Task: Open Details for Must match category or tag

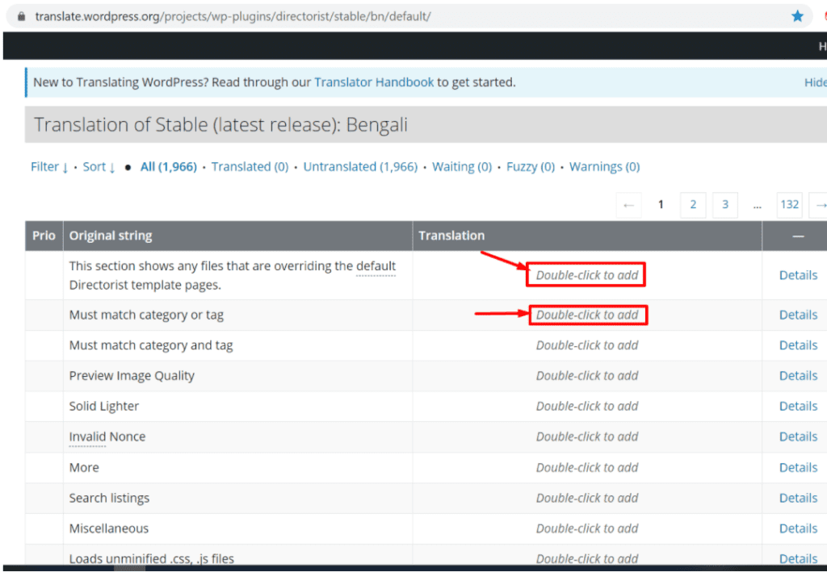Action: pos(798,315)
